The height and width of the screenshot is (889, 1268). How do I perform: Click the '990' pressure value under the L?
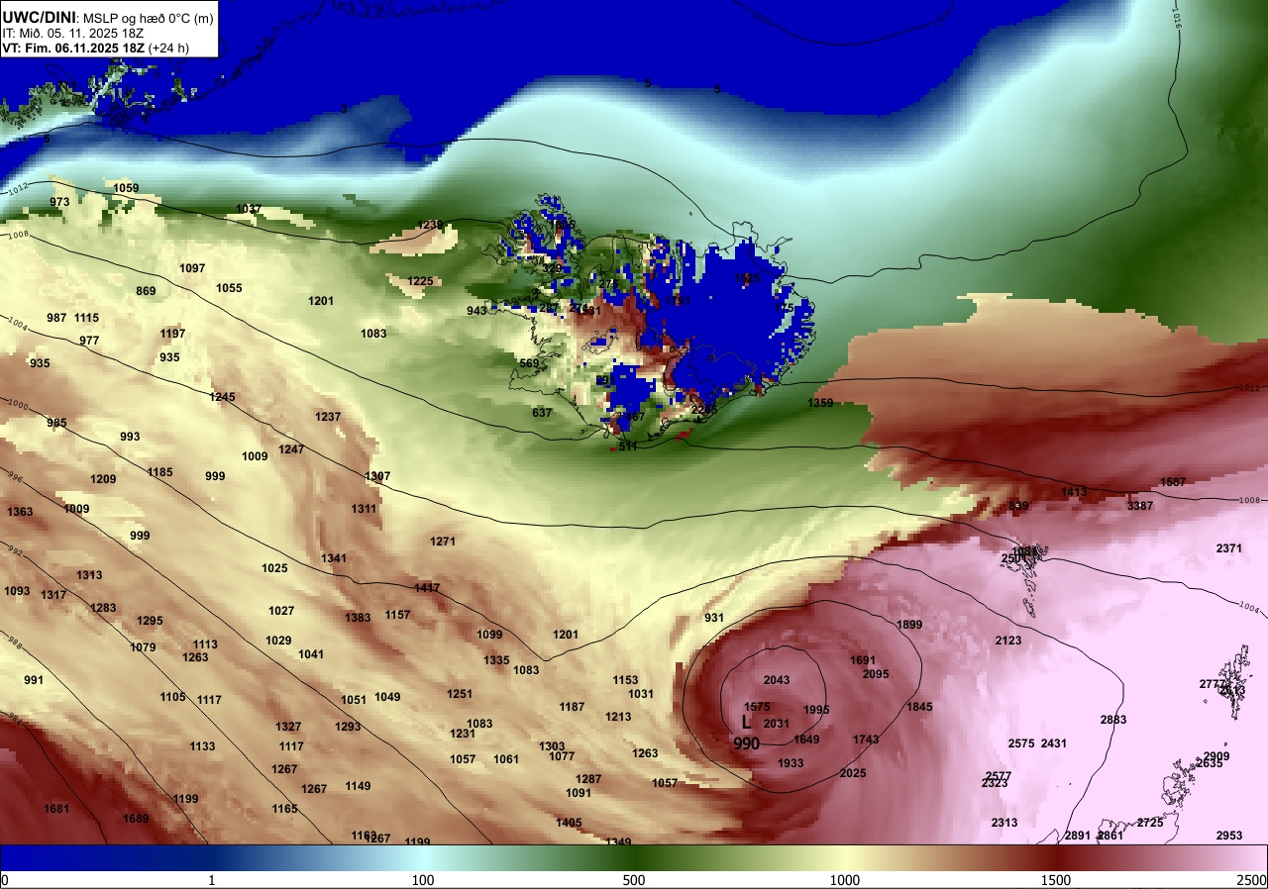(747, 743)
